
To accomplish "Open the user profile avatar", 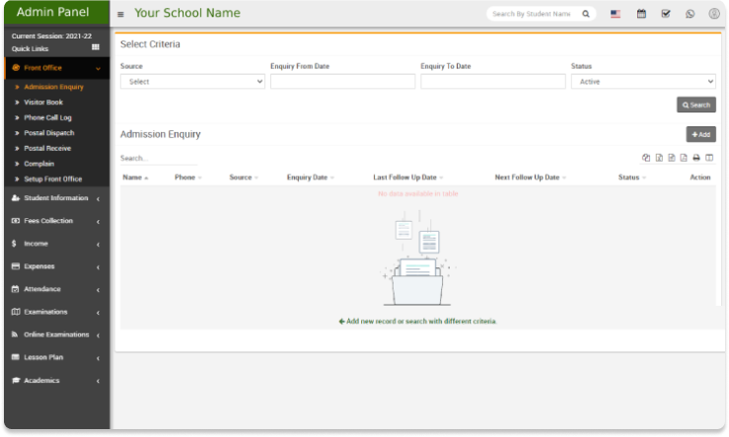I will (714, 14).
